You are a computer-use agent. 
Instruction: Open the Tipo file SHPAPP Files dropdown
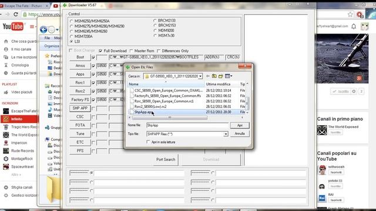click(226, 134)
